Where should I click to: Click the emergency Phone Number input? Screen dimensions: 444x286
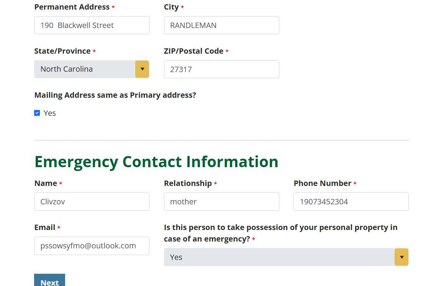tap(351, 202)
